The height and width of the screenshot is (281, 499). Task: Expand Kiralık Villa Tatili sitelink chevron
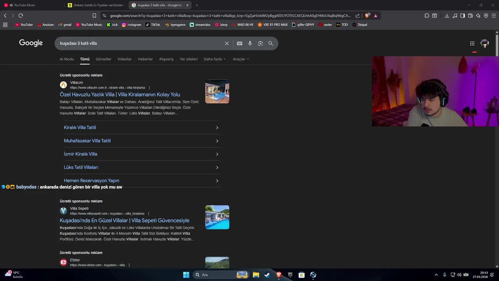click(217, 128)
